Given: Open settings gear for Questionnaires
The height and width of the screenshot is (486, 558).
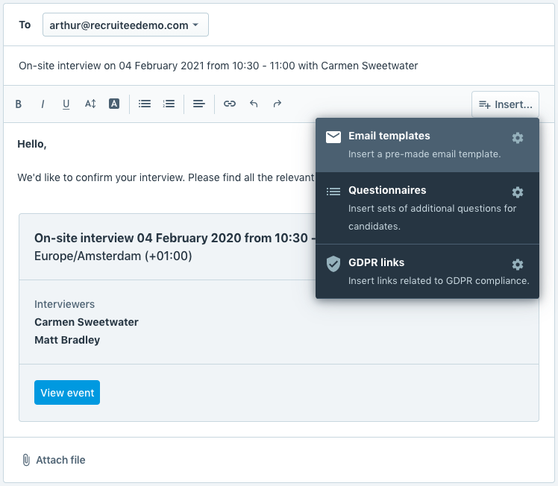Looking at the screenshot, I should [518, 192].
